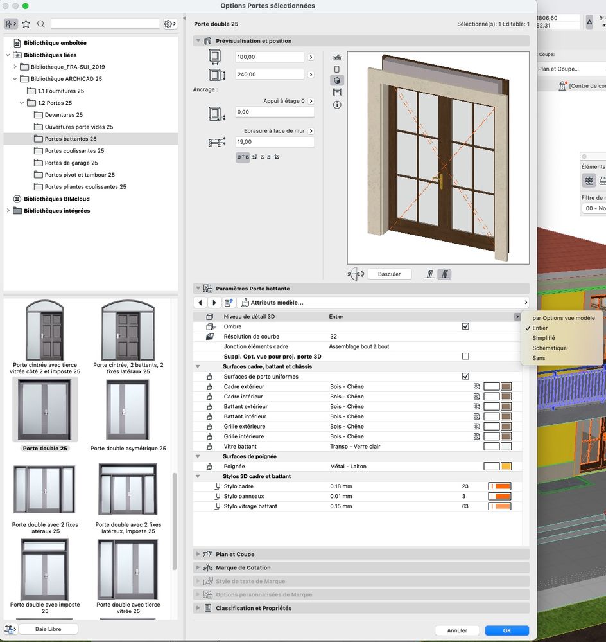Click the next parameter page arrow
The image size is (606, 642).
click(214, 303)
